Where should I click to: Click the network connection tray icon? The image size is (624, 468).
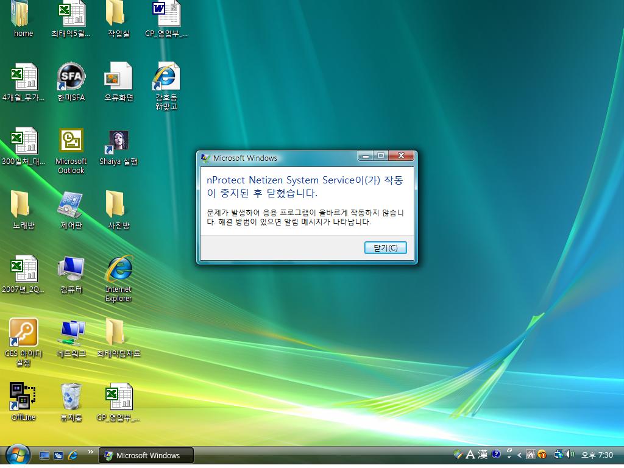pyautogui.click(x=559, y=454)
